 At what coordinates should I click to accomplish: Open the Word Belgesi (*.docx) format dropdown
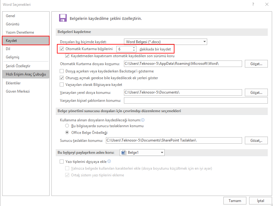pos(205,42)
